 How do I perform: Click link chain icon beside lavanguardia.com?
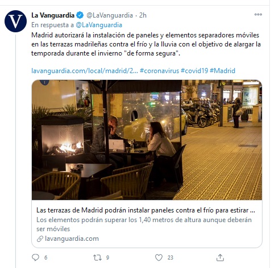click(40, 239)
